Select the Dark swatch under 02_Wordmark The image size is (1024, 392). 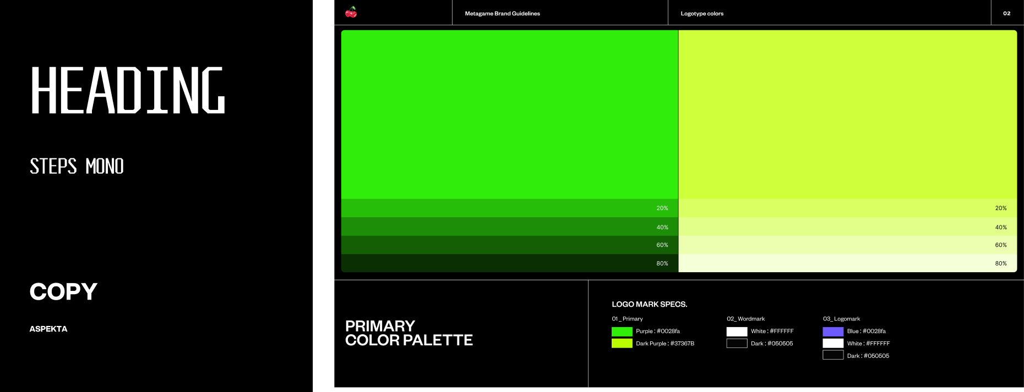[737, 344]
